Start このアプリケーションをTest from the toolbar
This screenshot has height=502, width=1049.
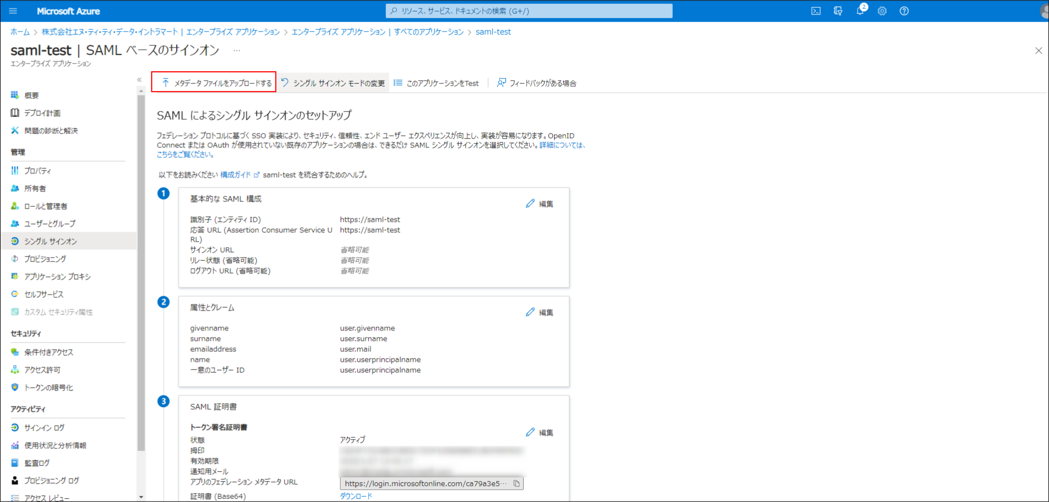(436, 82)
